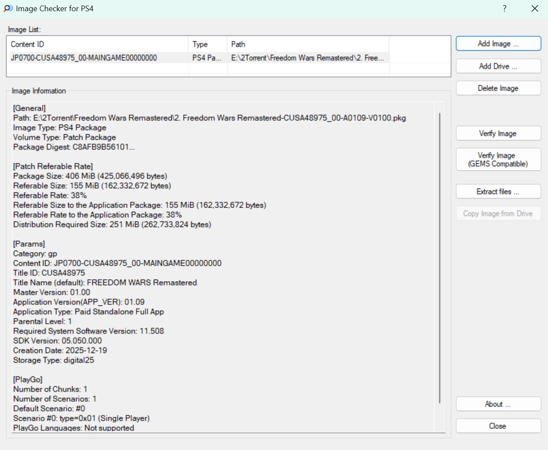Remove selection with Delete Image button

point(498,88)
